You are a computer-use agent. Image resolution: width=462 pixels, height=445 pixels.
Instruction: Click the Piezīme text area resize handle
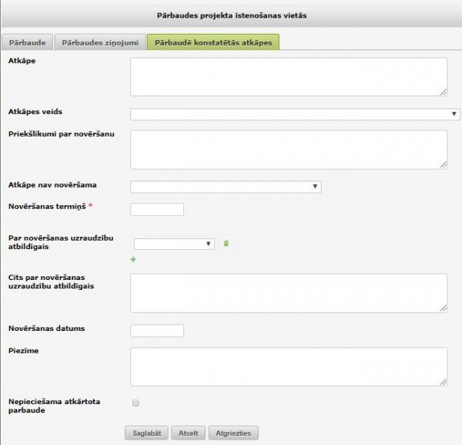tap(444, 382)
